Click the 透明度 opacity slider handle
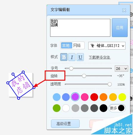This screenshot has height=135, width=133. pos(110,84)
